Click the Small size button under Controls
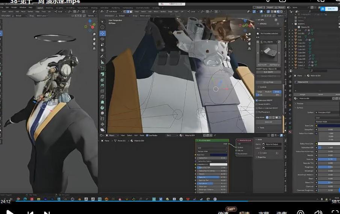This screenshot has width=340, height=214. pos(277,92)
